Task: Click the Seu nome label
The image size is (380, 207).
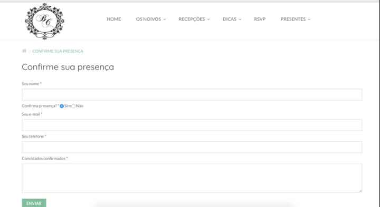Action: pyautogui.click(x=32, y=84)
